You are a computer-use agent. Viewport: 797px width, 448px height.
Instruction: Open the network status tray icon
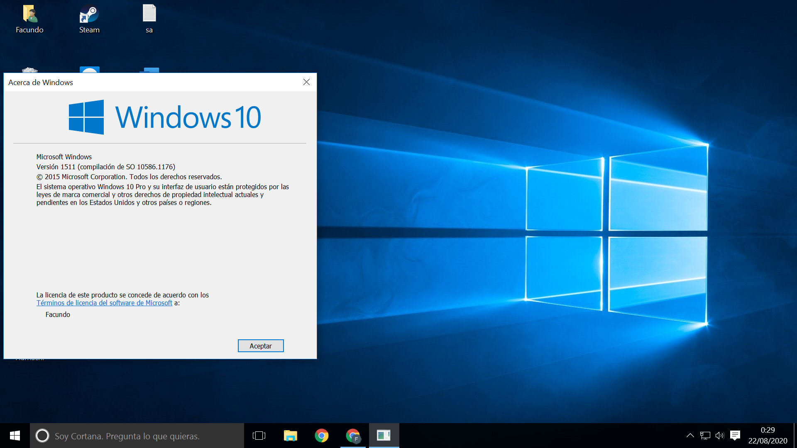coord(705,436)
